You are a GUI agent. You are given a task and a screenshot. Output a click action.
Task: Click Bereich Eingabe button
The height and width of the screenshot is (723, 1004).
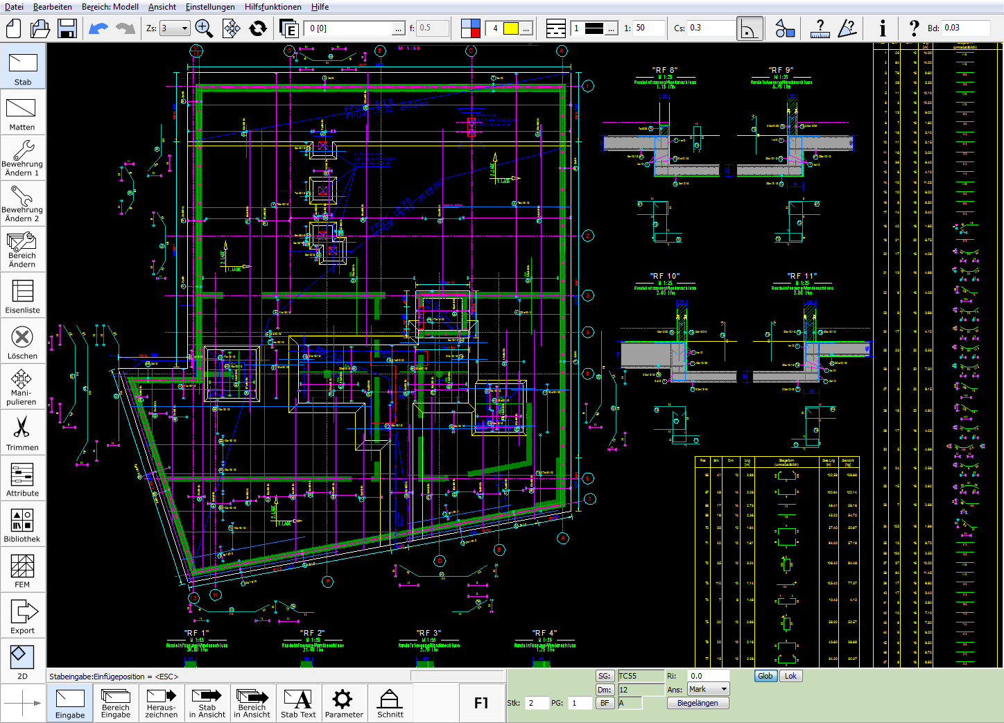point(116,704)
